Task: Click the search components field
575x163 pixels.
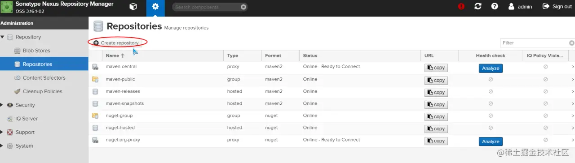Action: (x=209, y=7)
